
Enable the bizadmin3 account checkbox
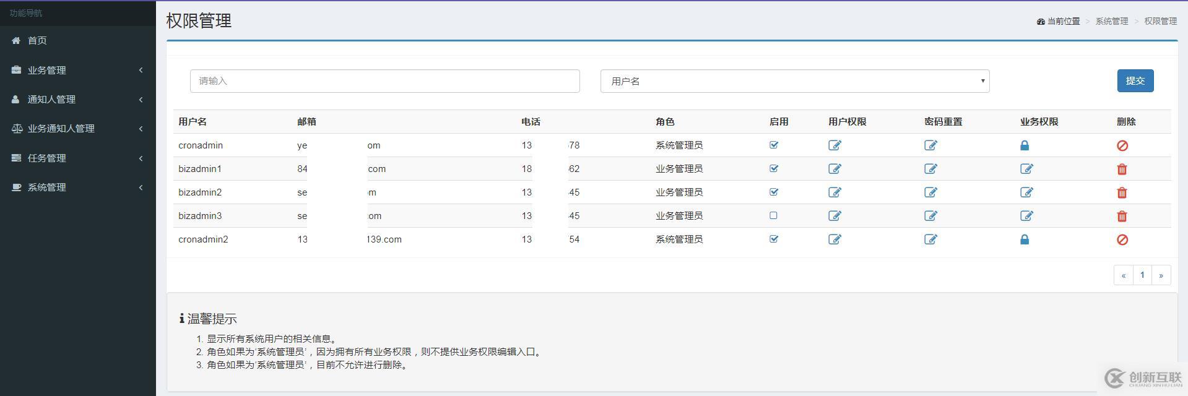773,216
